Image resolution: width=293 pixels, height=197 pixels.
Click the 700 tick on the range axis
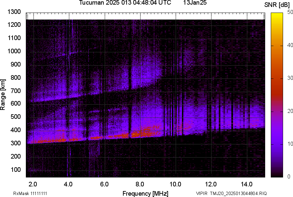click(x=16, y=91)
